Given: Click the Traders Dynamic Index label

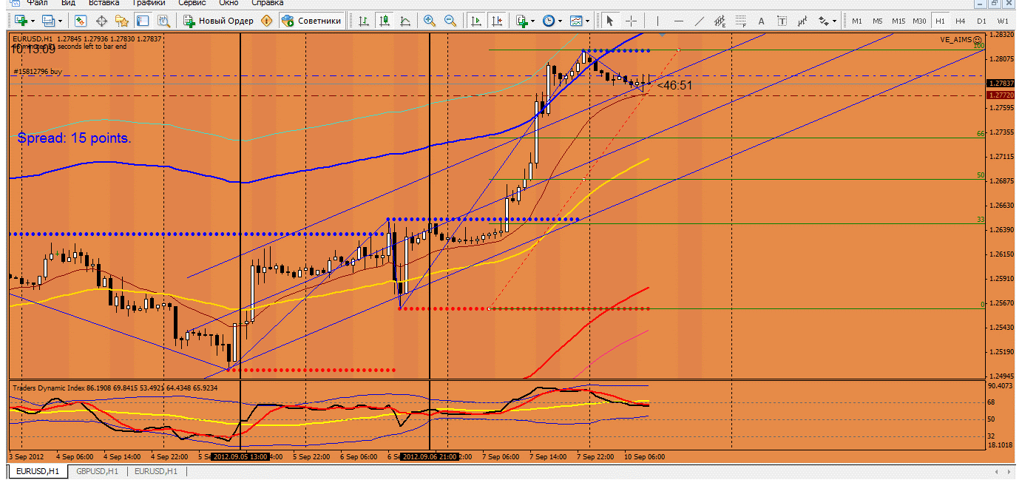Looking at the screenshot, I should click(115, 387).
